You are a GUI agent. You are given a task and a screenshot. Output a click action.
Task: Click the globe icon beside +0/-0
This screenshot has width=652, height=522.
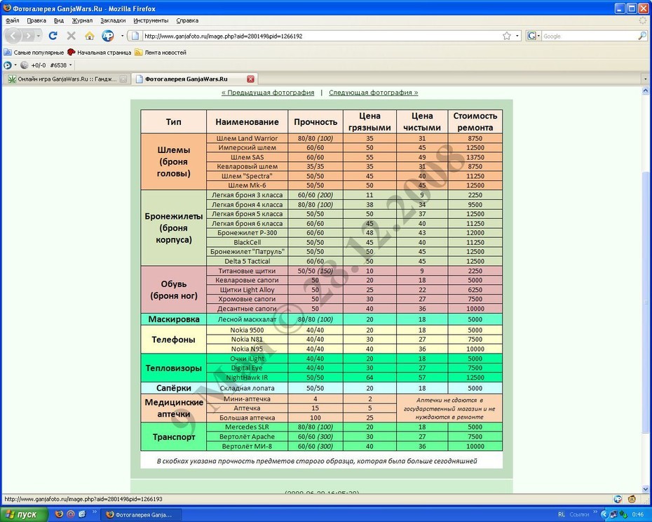[25, 65]
